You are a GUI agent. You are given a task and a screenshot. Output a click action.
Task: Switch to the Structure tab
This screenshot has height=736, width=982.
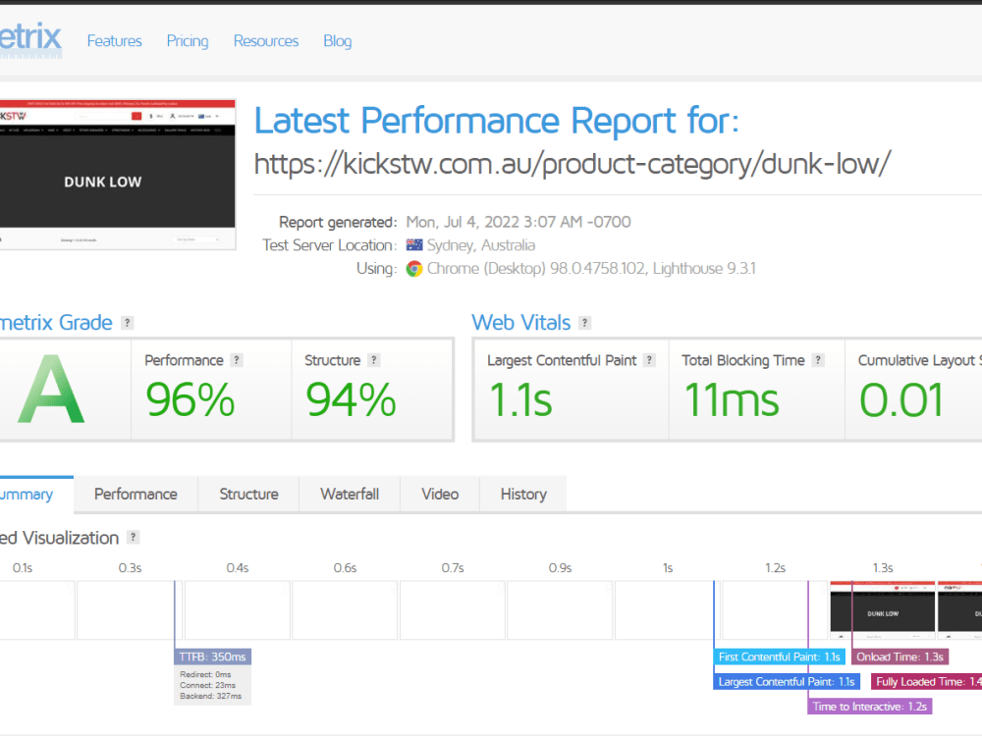coord(248,495)
